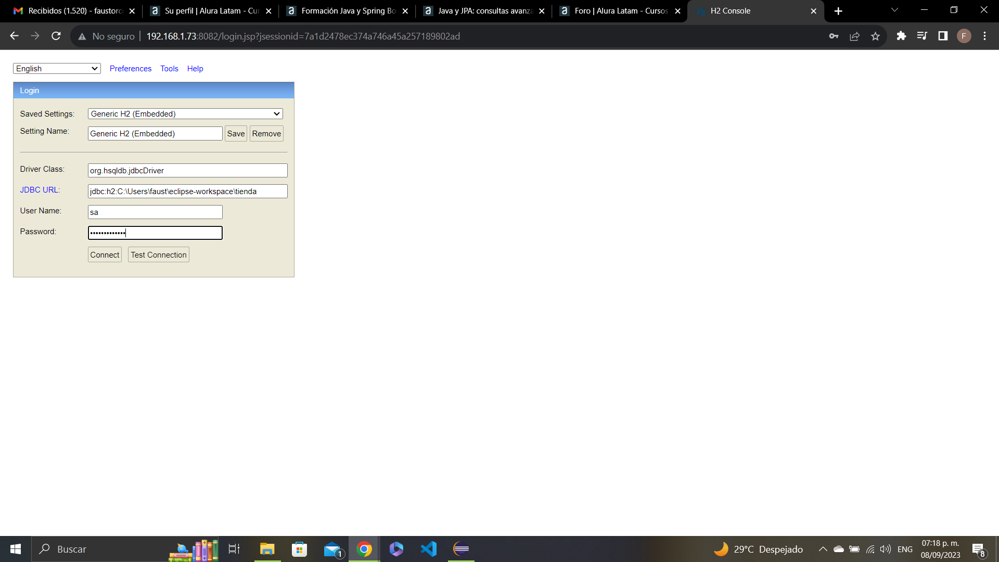Focus the Driver Class field
999x562 pixels.
point(188,171)
